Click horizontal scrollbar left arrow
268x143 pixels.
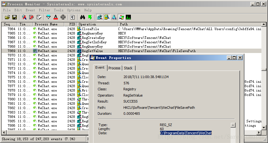point(4,132)
